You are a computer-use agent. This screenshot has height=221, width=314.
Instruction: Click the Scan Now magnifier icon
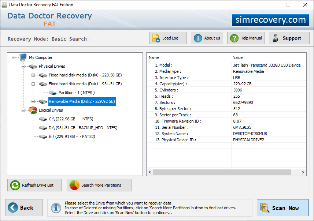[x=265, y=207]
